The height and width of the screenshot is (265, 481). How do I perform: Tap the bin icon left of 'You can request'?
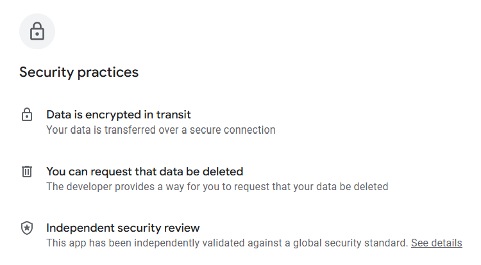point(27,172)
